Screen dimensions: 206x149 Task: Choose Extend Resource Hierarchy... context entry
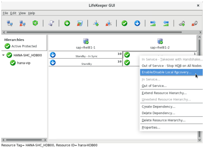pyautogui.click(x=171, y=93)
